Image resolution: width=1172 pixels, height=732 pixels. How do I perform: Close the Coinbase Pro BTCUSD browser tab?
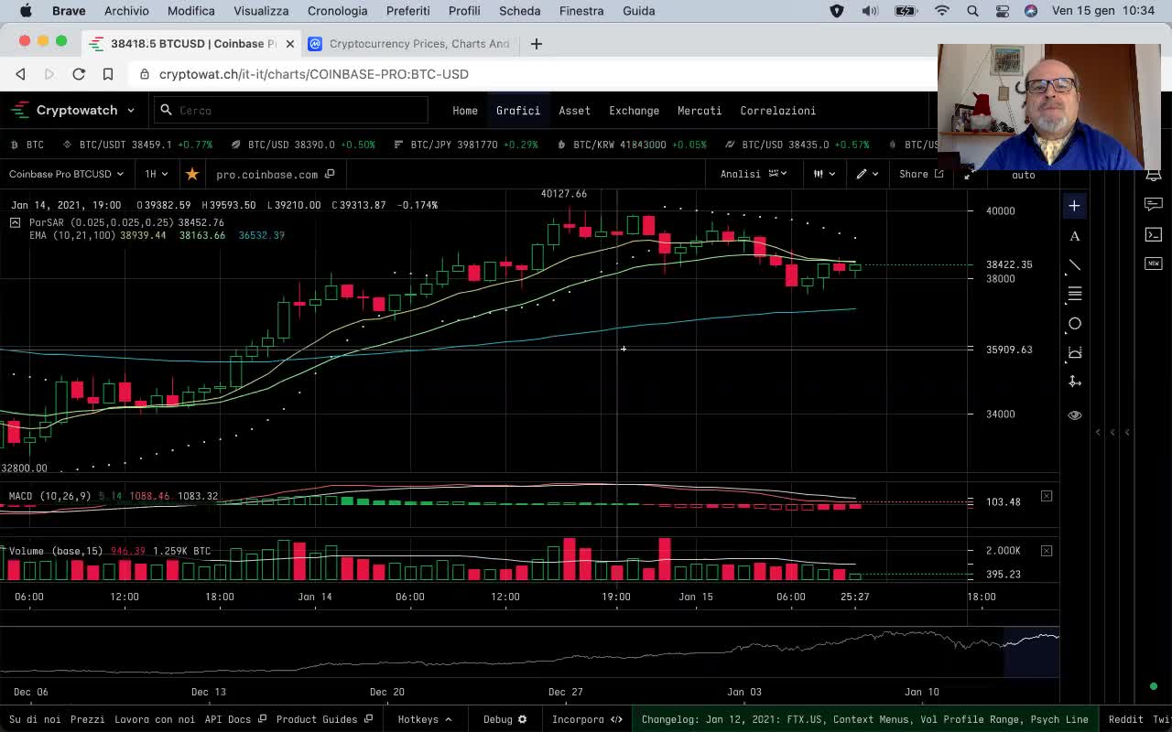290,43
